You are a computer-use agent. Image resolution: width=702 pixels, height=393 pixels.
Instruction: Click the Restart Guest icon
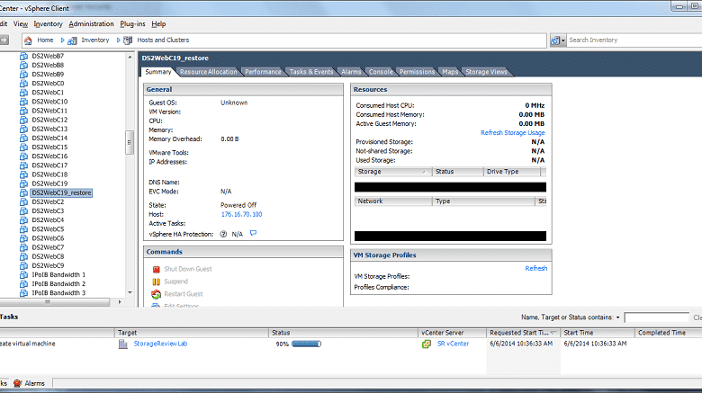pos(156,294)
